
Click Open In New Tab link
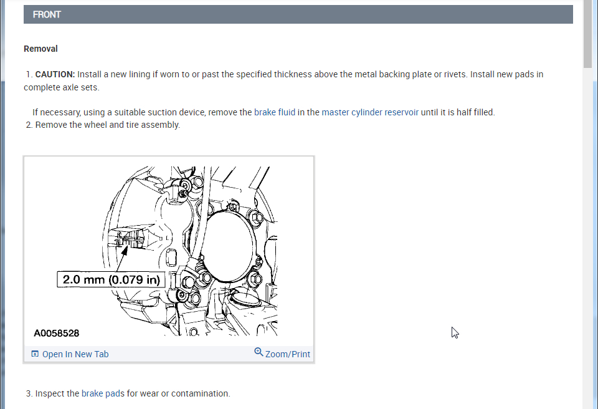point(75,354)
